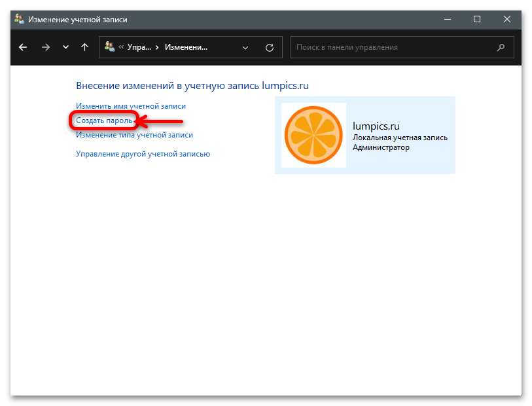Image resolution: width=532 pixels, height=406 pixels.
Task: Focus the control panel search field
Action: click(x=402, y=47)
